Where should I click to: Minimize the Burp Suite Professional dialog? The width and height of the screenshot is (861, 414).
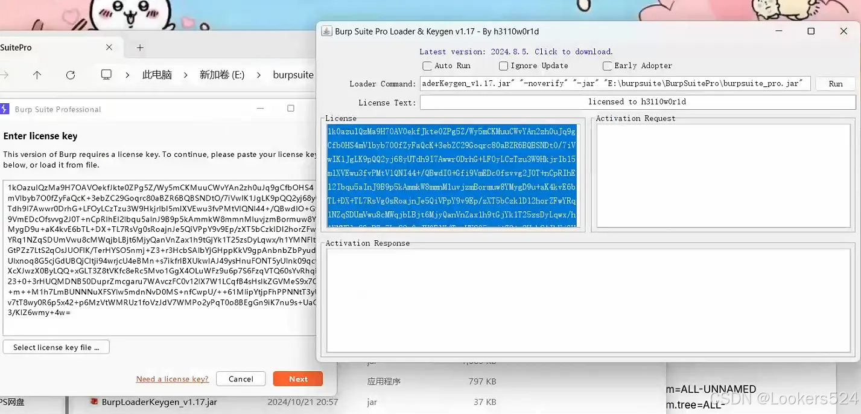tap(260, 109)
